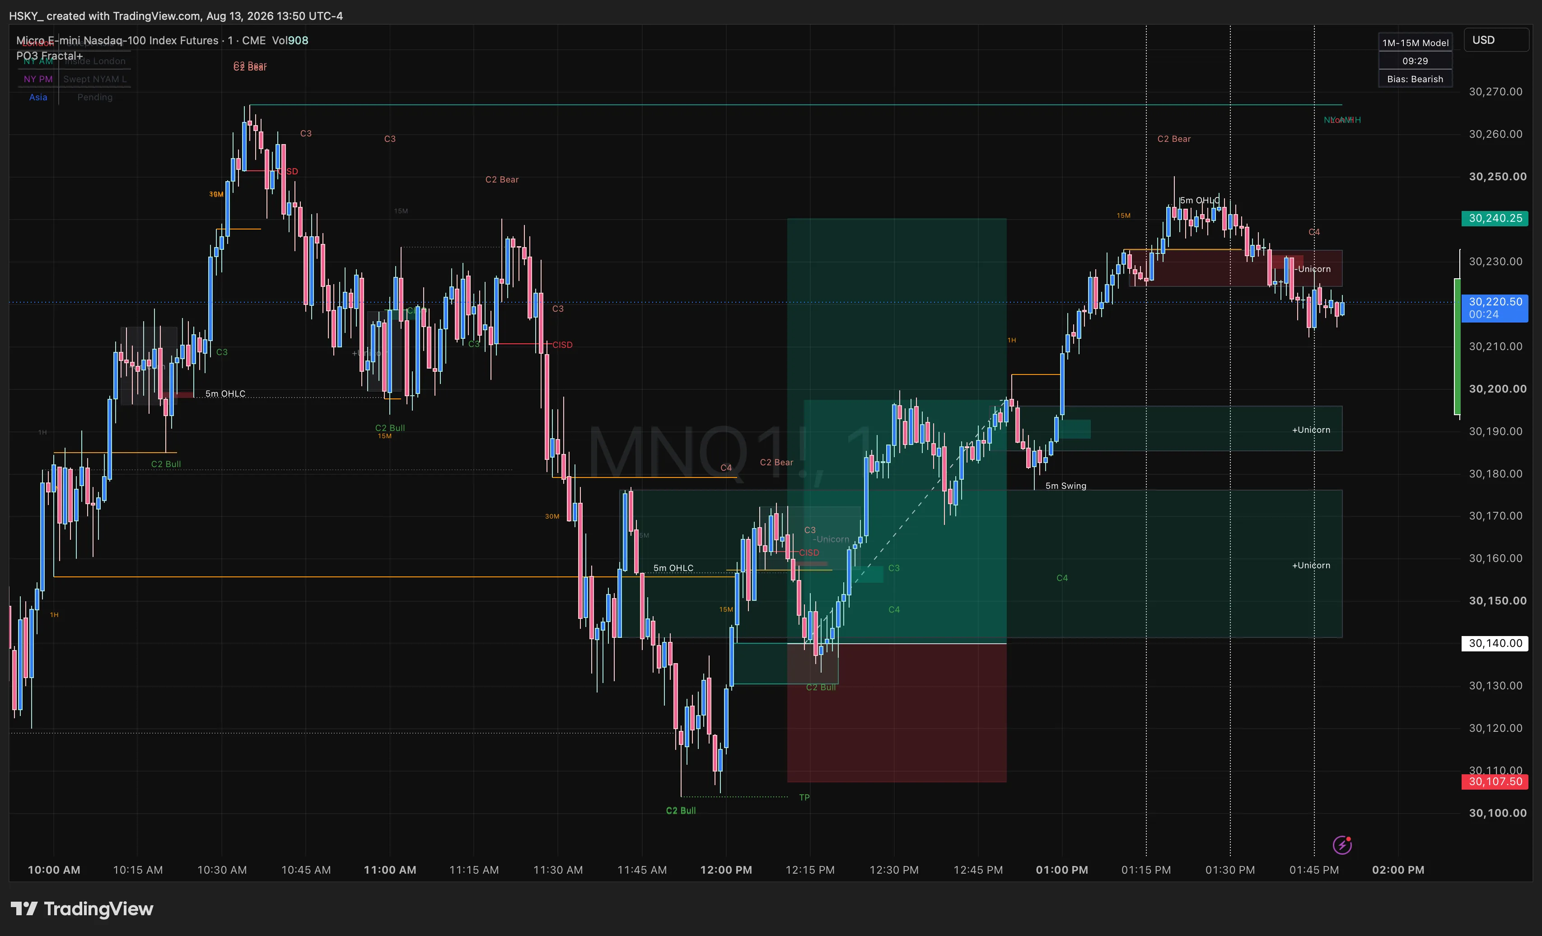Click the 30,170.00 price scale value
Image resolution: width=1542 pixels, height=936 pixels.
tap(1495, 516)
